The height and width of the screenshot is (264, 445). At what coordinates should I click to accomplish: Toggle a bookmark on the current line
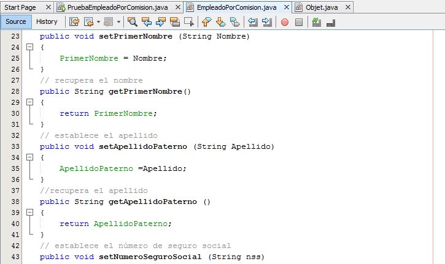pos(234,22)
